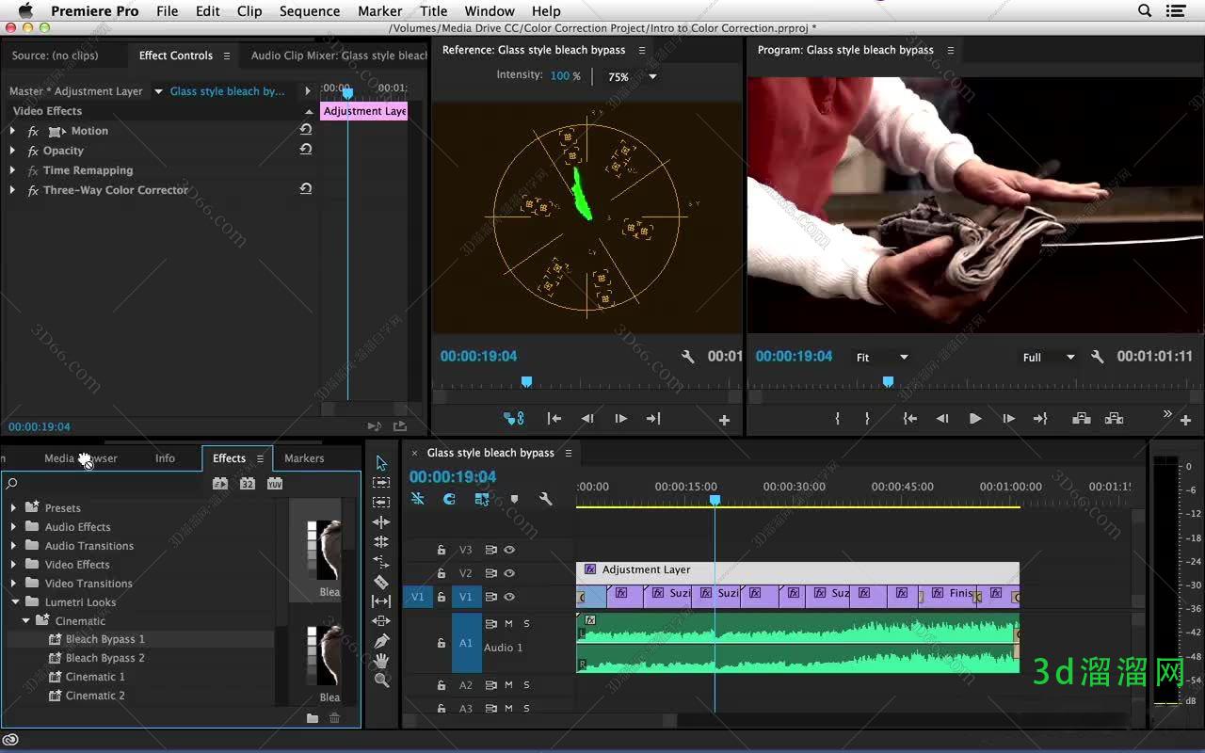The width and height of the screenshot is (1205, 753).
Task: Reset the Motion effect parameters
Action: [306, 130]
